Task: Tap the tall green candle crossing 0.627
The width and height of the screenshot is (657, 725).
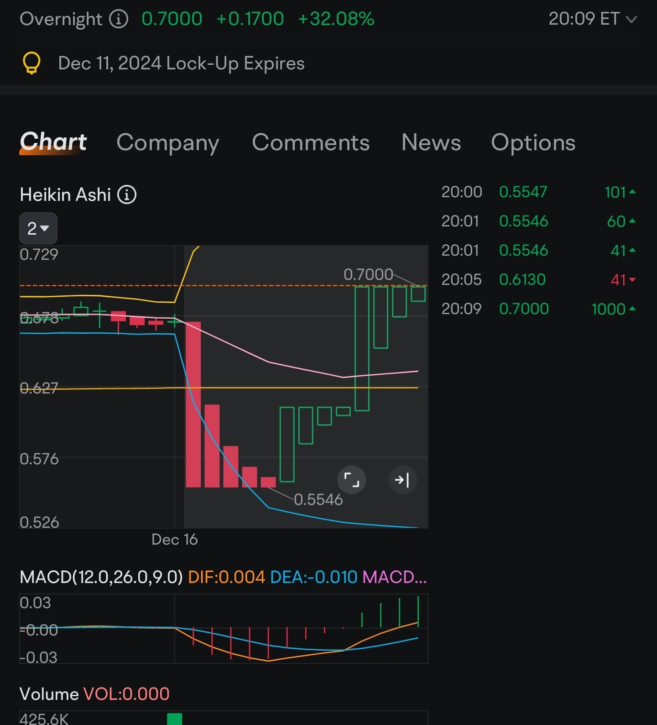Action: pyautogui.click(x=362, y=349)
